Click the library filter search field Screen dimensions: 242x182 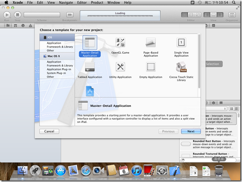[209, 160]
